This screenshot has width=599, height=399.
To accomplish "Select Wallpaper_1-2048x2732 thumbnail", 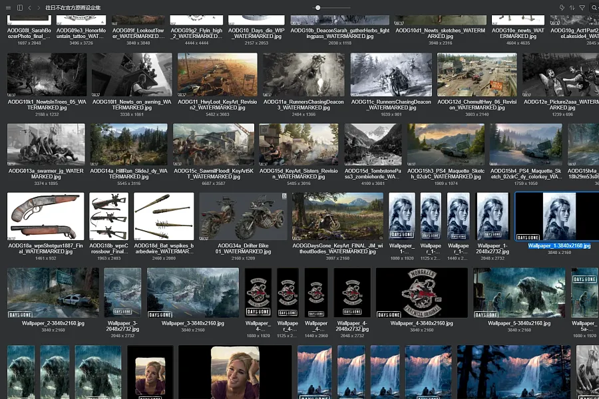I will coord(493,216).
